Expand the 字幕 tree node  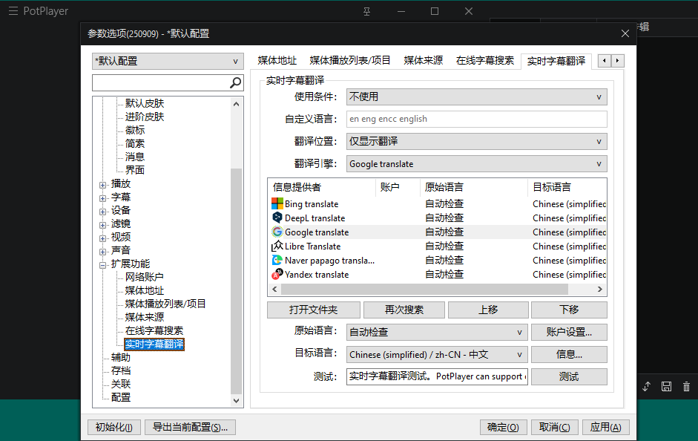pos(103,198)
